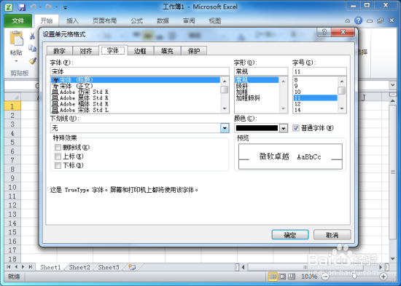
Task: Switch to Page Layout view icon
Action: [x=282, y=277]
